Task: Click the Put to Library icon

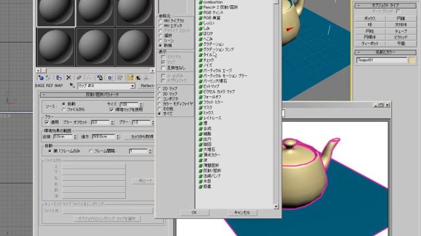Action: click(x=99, y=77)
